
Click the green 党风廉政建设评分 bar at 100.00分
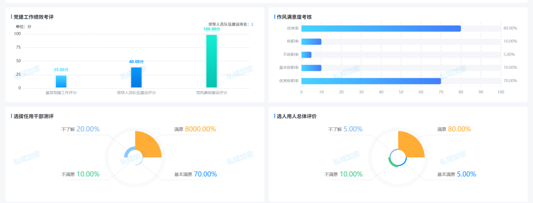pyautogui.click(x=211, y=61)
